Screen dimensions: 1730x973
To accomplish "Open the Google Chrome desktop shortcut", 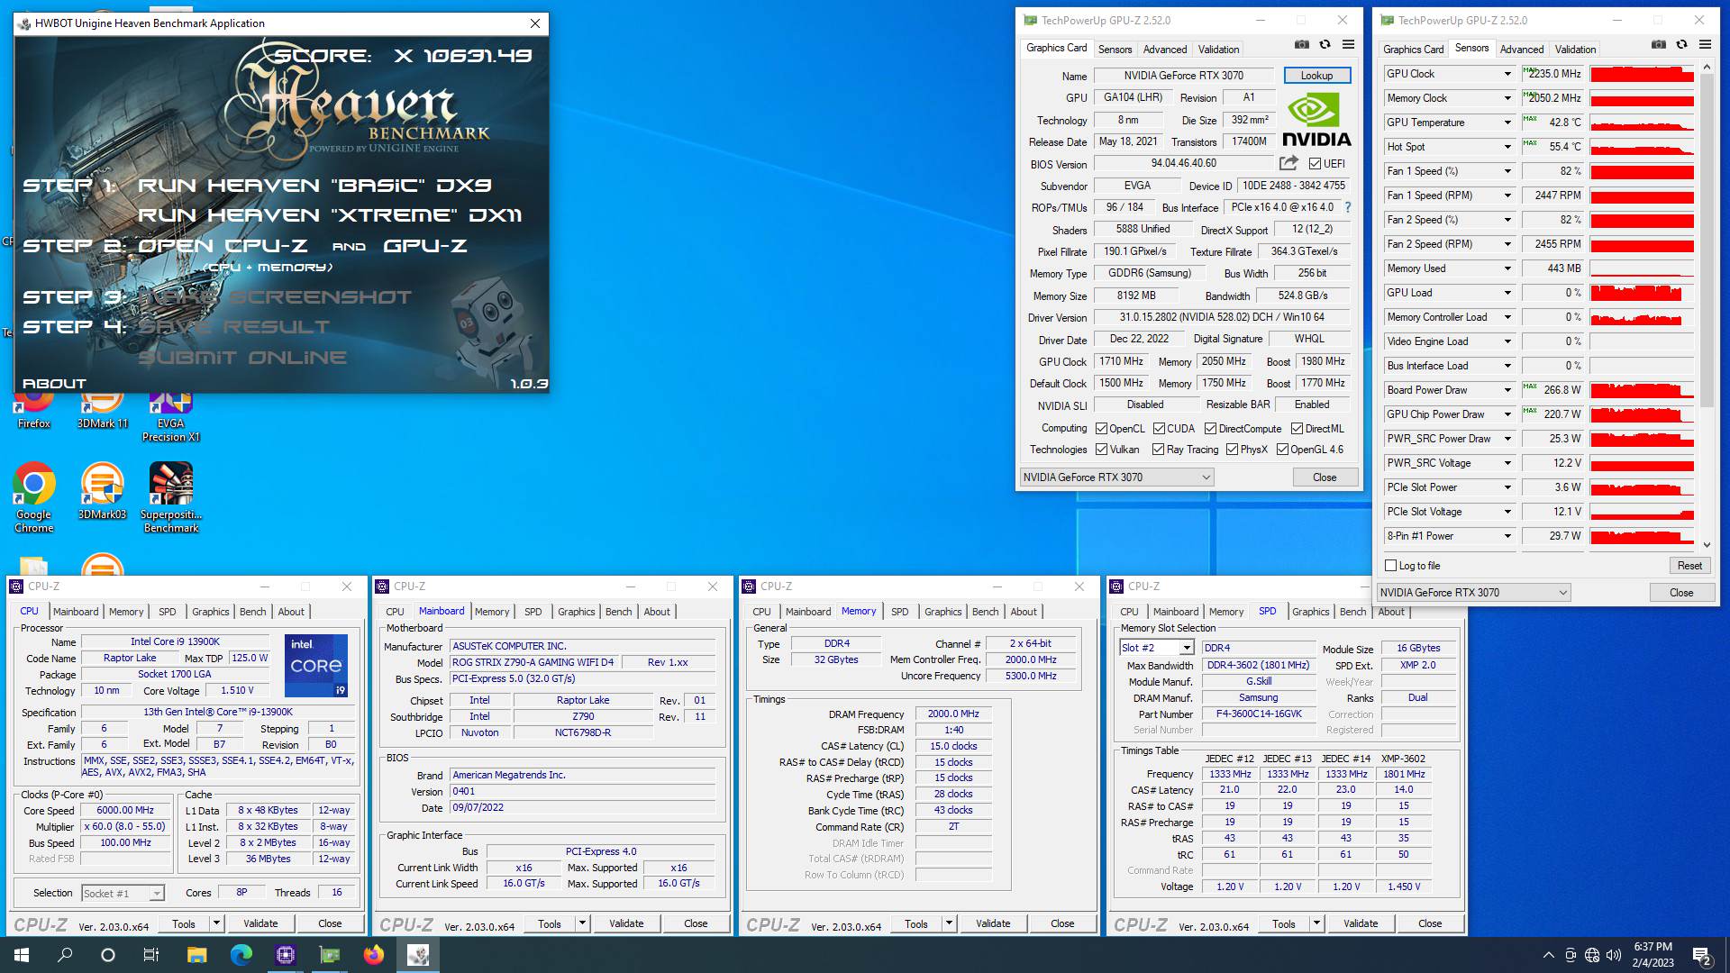I will 33,497.
